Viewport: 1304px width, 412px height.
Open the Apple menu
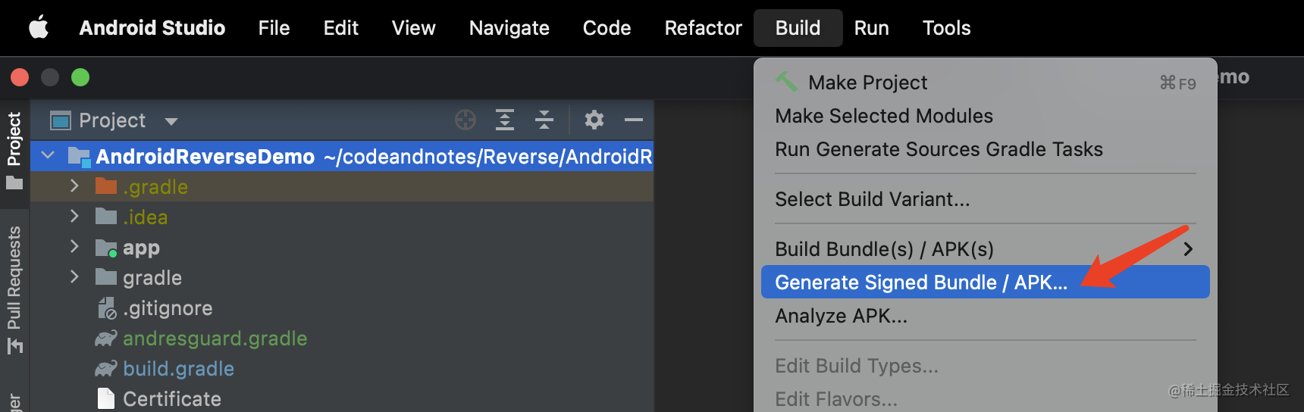coord(39,28)
